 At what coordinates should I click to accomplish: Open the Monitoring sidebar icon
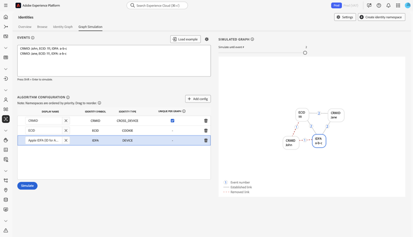tap(6, 209)
